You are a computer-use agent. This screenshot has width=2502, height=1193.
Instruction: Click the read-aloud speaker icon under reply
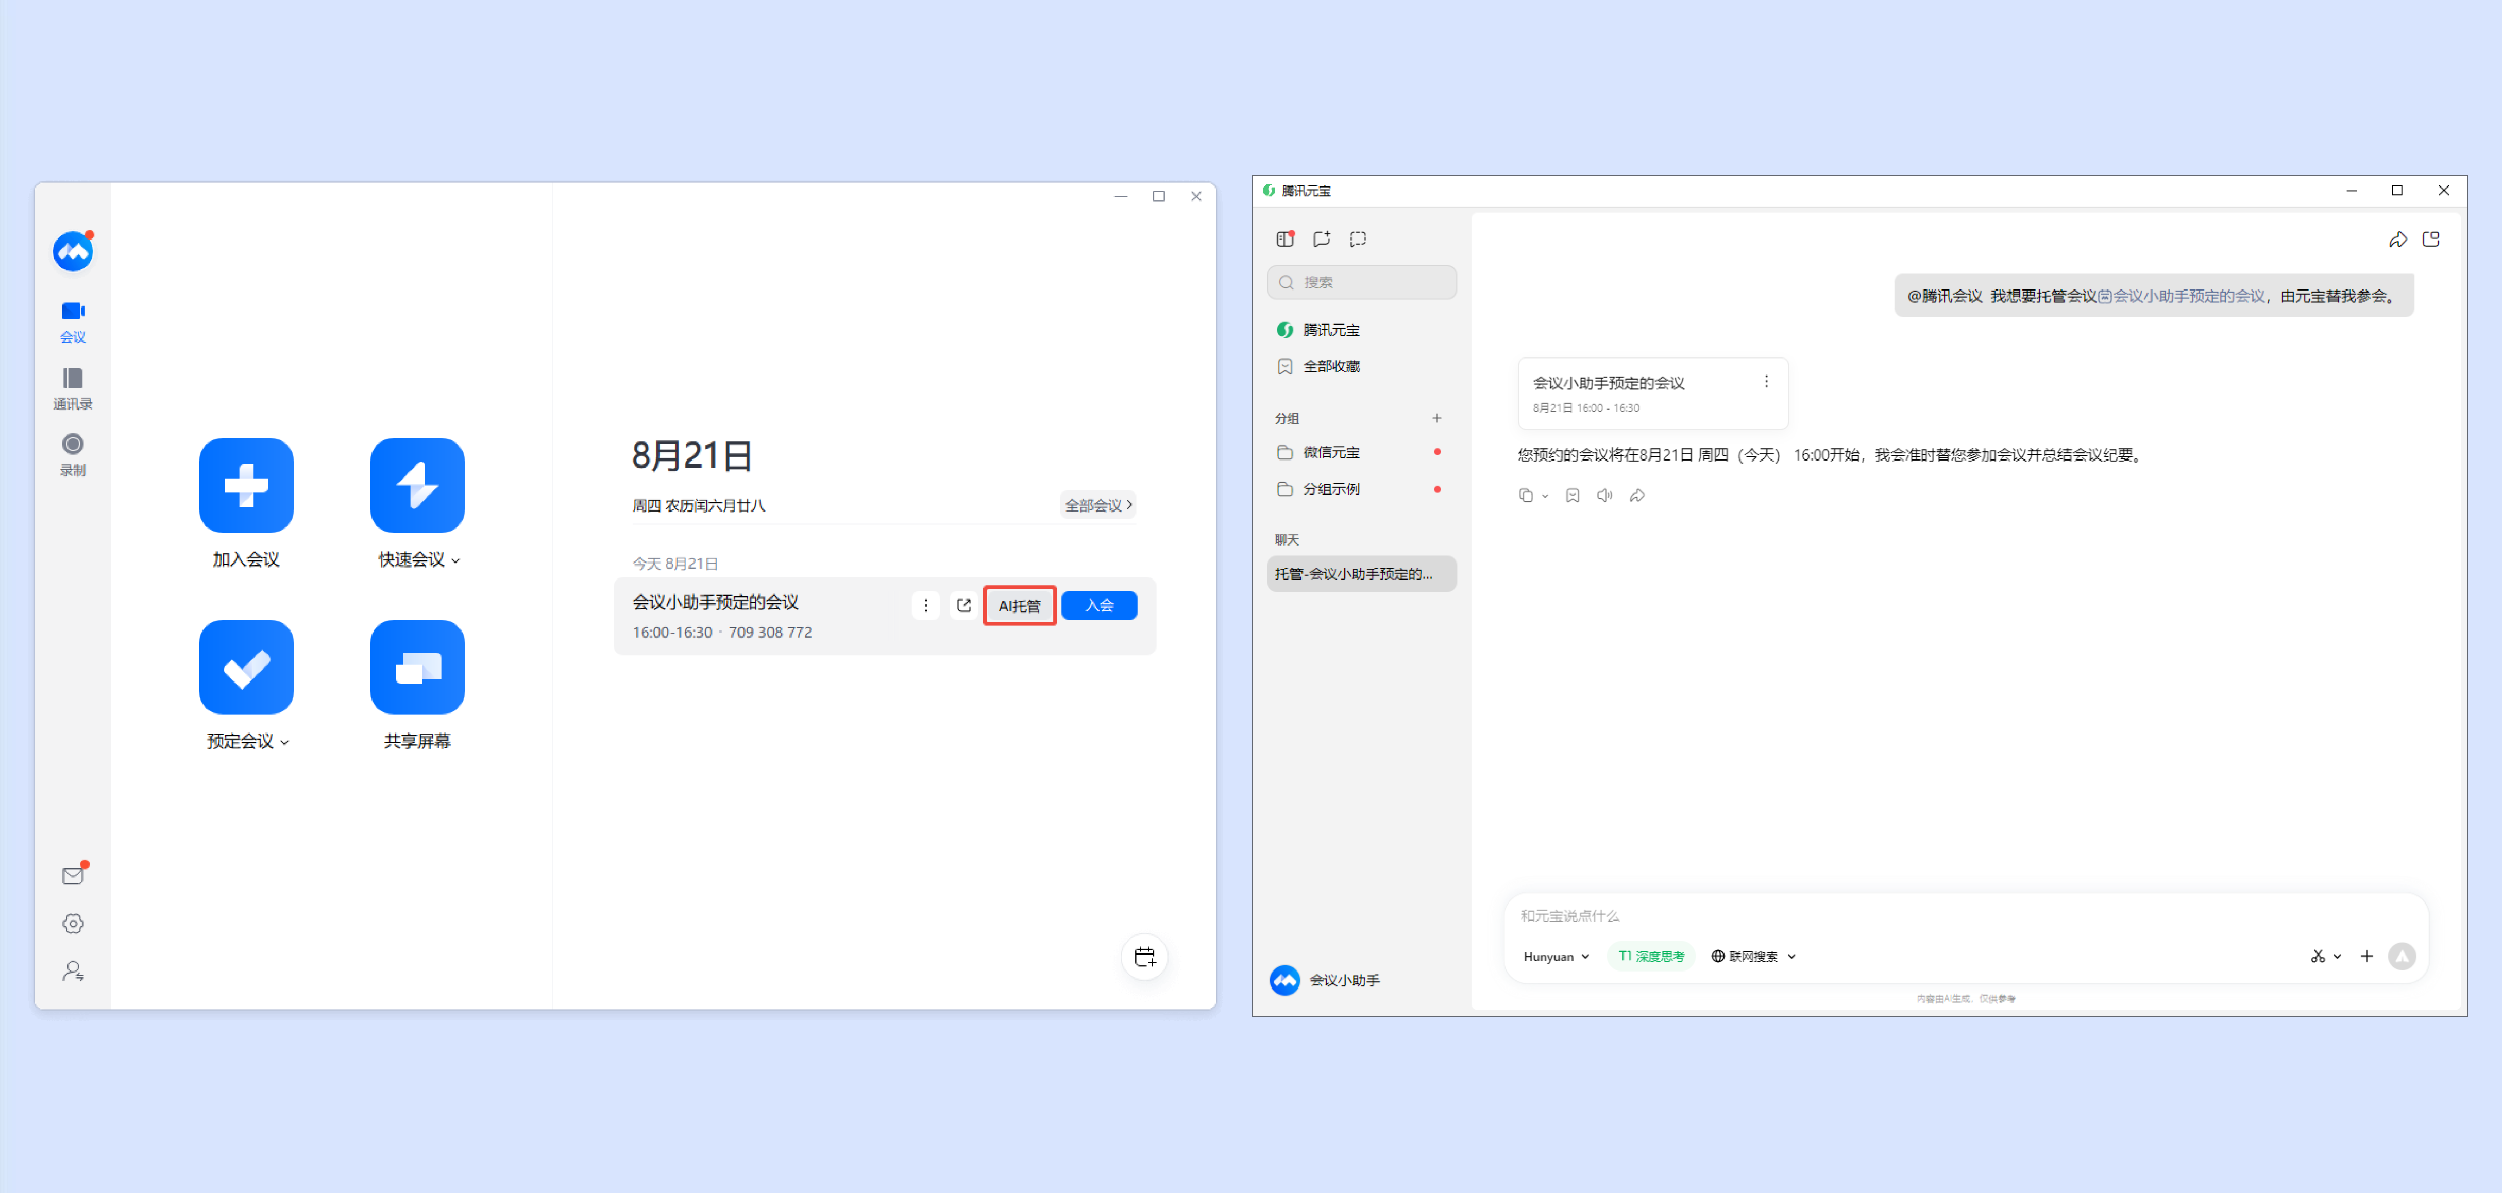(x=1604, y=495)
